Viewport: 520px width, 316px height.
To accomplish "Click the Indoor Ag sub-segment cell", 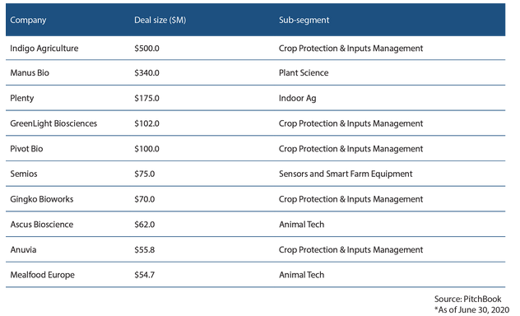I will point(298,99).
